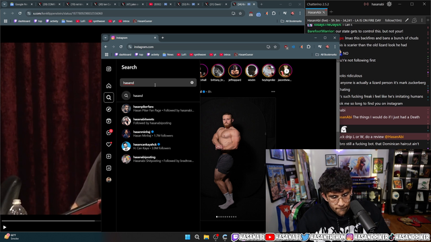
Task: Open the post's three-dot options menu
Action: [273, 91]
